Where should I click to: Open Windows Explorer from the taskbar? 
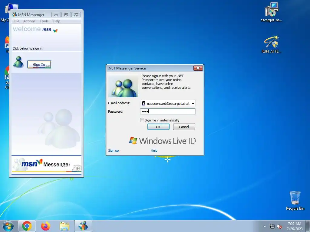click(64, 226)
